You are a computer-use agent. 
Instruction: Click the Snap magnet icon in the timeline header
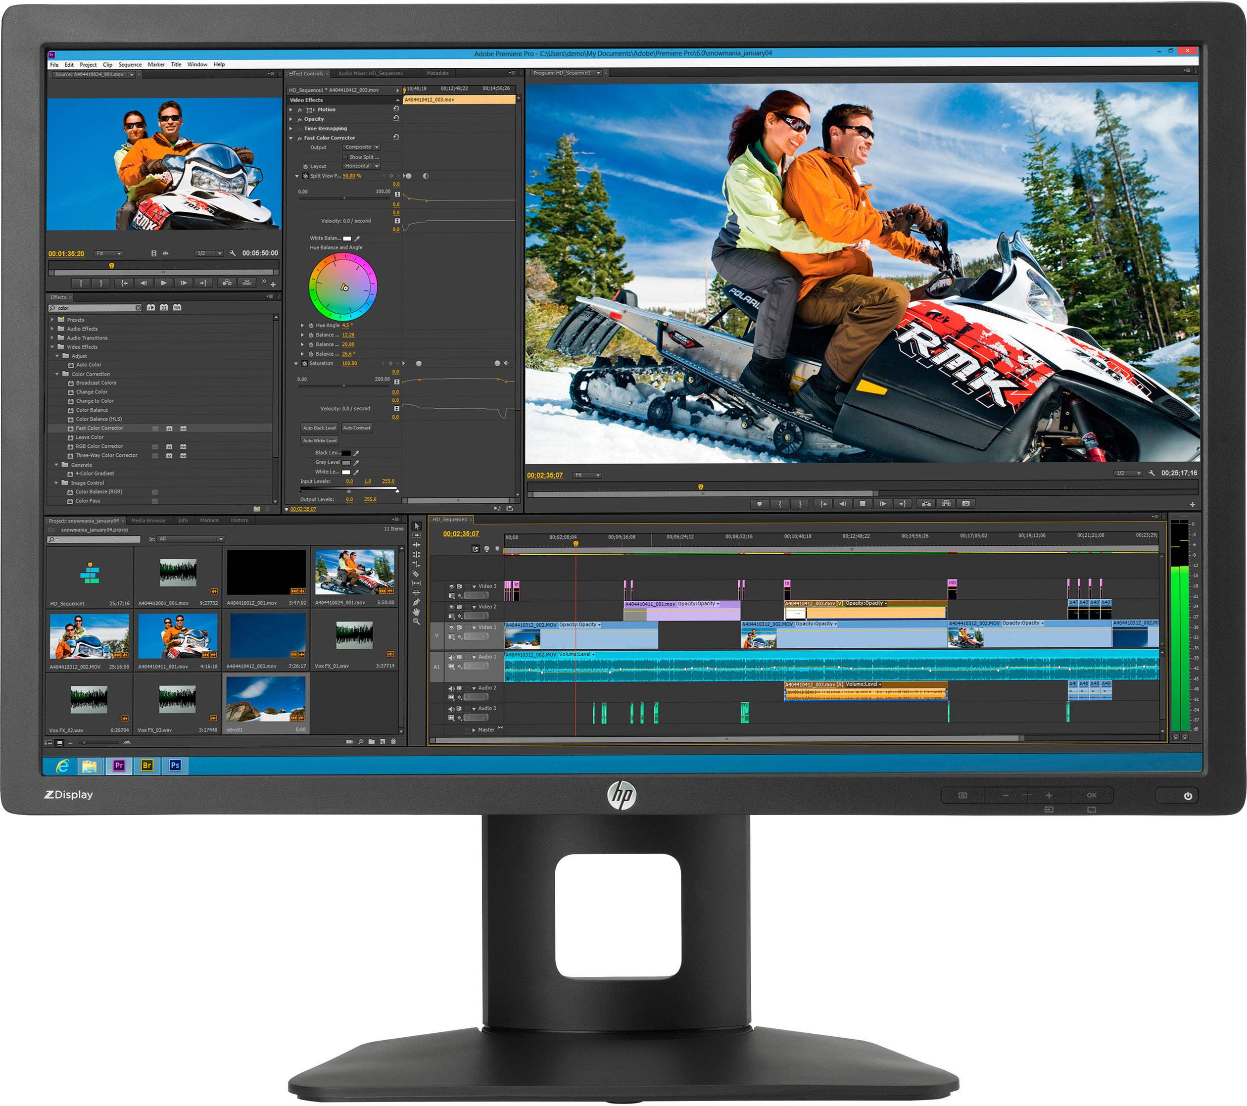click(x=476, y=549)
